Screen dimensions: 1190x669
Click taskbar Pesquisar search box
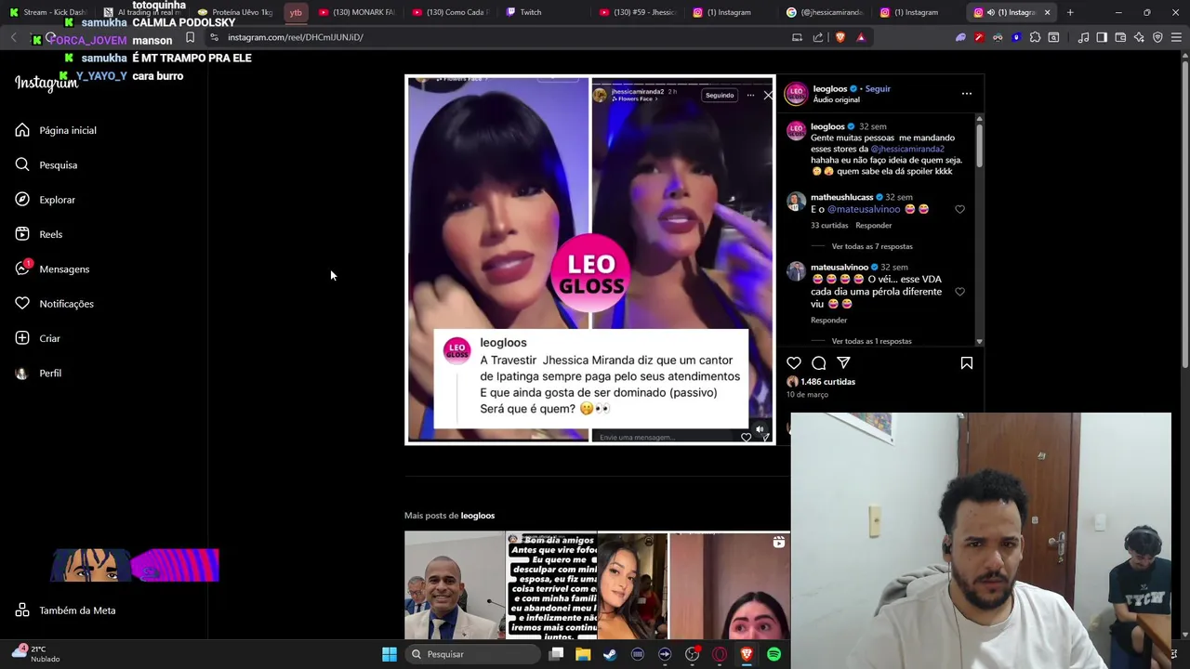pos(474,654)
